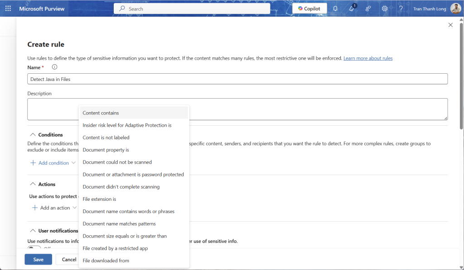Select 'Content contains' from the menu
The width and height of the screenshot is (464, 270).
pos(101,113)
